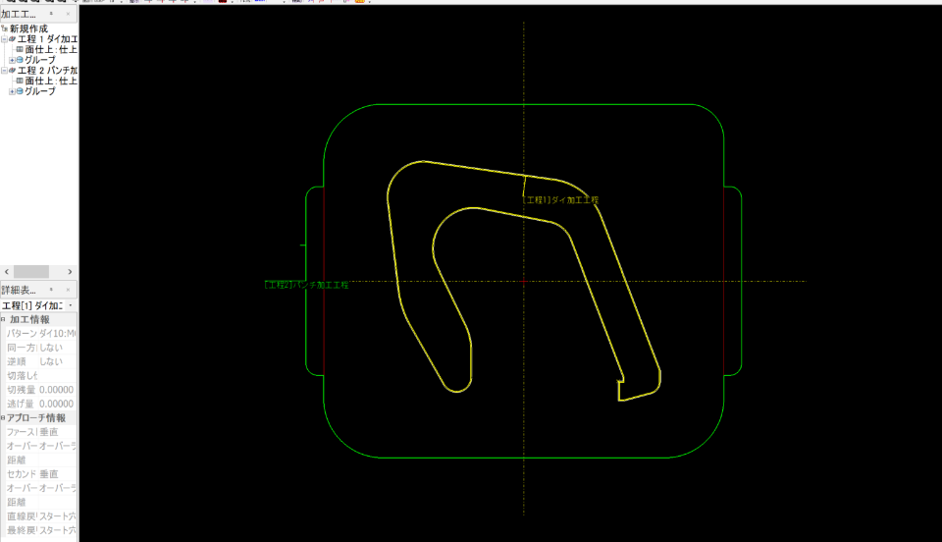Click the 面仕上 icon under 工程 2
Image resolution: width=942 pixels, height=542 pixels.
20,81
